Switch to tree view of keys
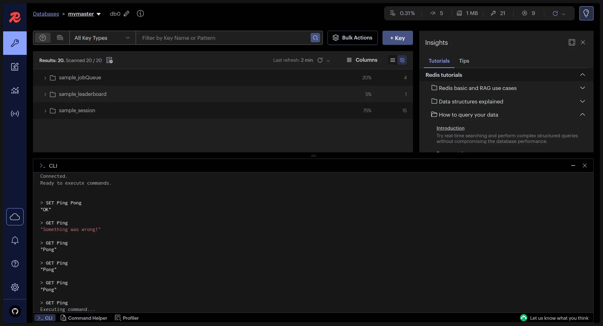This screenshot has width=603, height=326. point(402,60)
